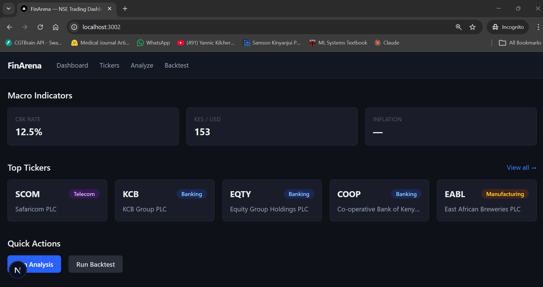Open the Tickers page
The image size is (543, 287).
point(109,65)
